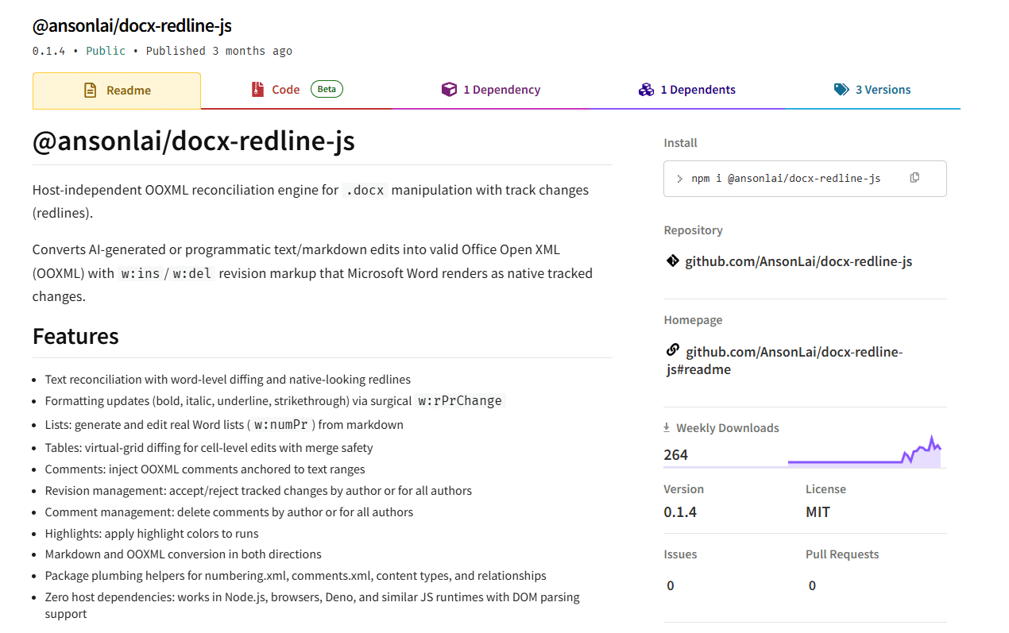Copy the npm install command
The height and width of the screenshot is (633, 1009).
click(914, 178)
